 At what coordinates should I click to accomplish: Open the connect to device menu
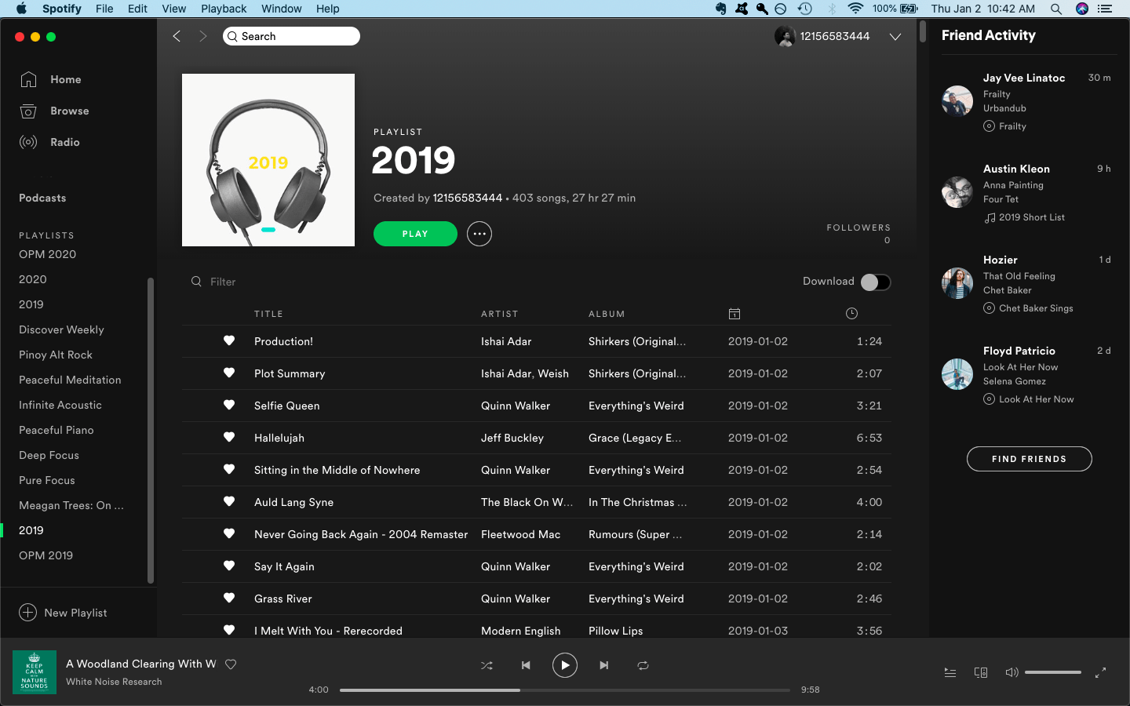point(981,672)
